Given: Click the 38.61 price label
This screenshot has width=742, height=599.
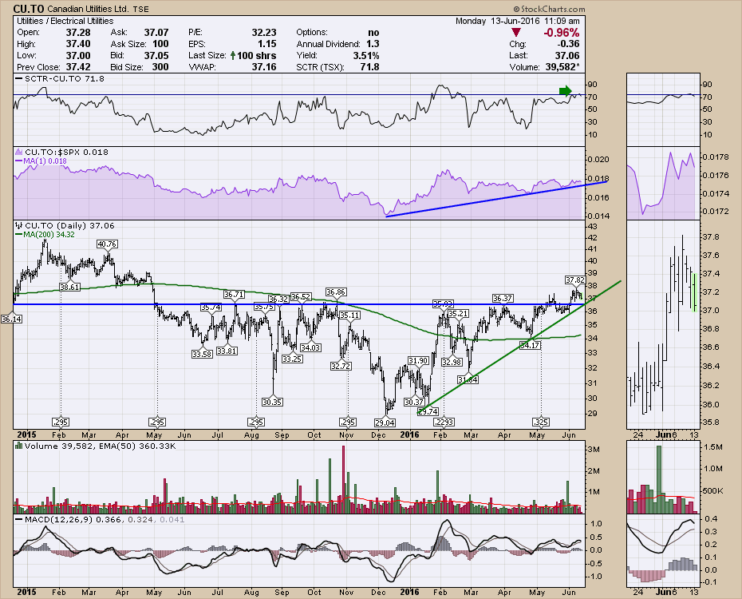Looking at the screenshot, I should 69,287.
